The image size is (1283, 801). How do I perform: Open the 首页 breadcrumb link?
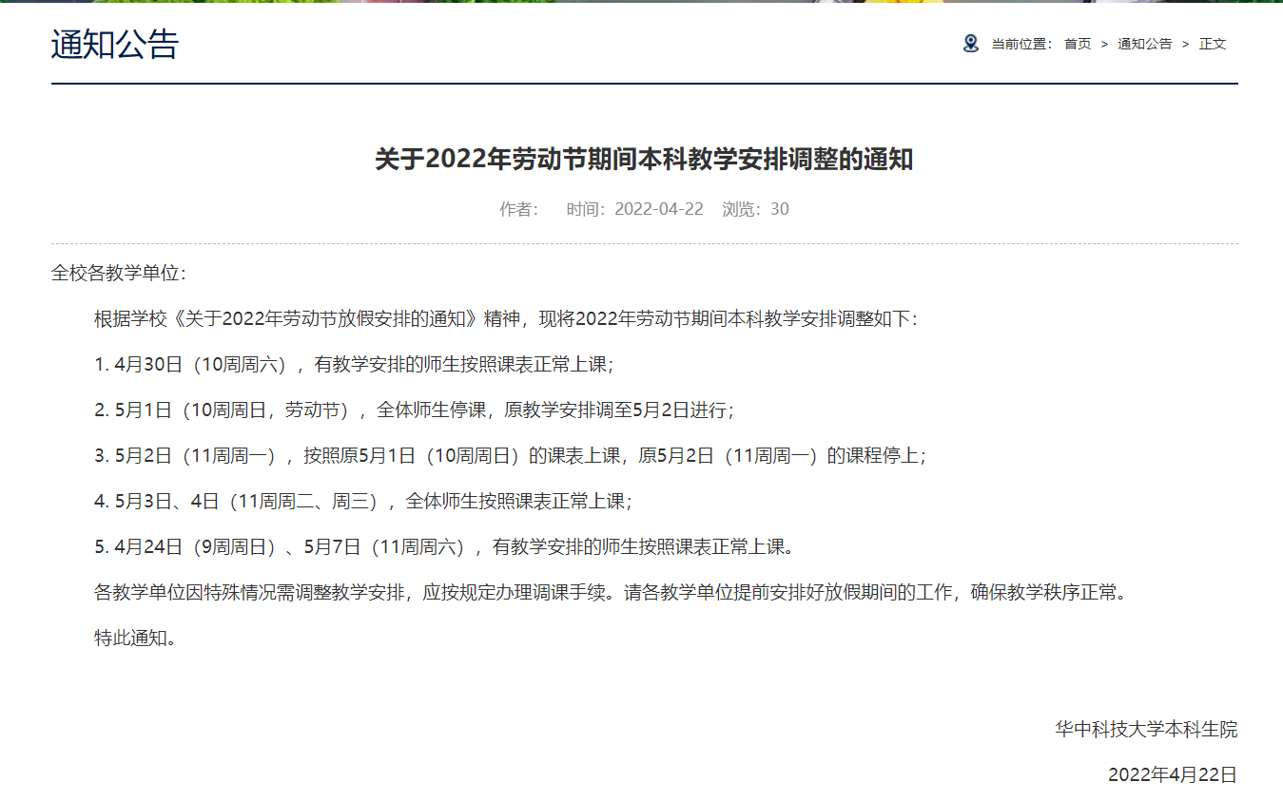point(1077,44)
